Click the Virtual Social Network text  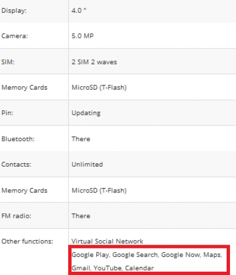click(x=107, y=241)
